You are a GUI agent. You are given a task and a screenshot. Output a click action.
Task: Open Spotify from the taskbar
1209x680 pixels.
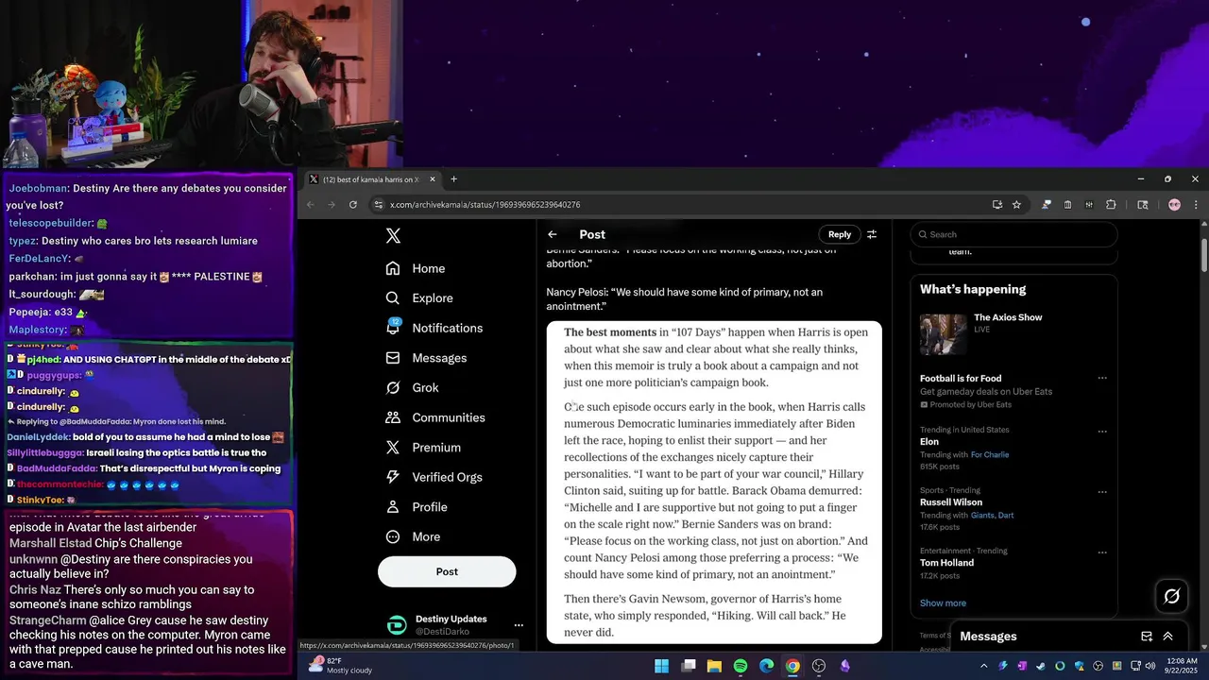[x=741, y=666]
